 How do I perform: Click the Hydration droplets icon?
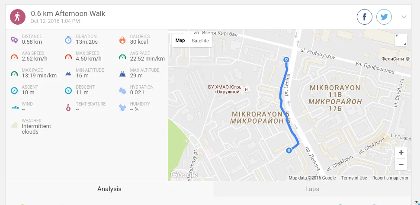pos(122,90)
